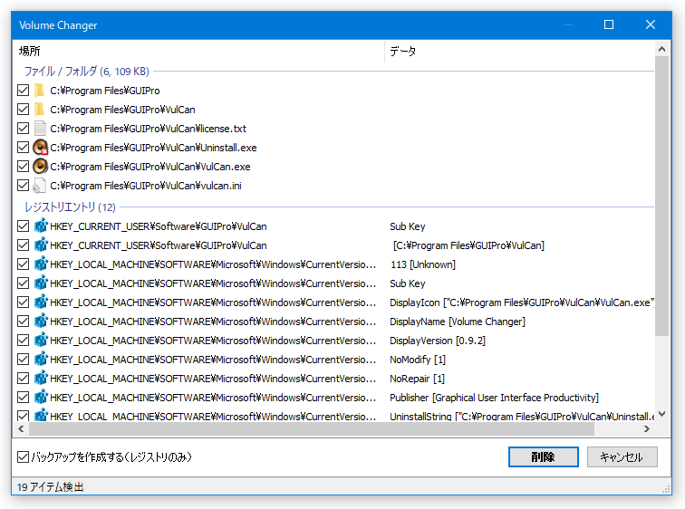This screenshot has height=509, width=685.
Task: Click the horizontal scrollbar right arrow
Action: [x=647, y=429]
